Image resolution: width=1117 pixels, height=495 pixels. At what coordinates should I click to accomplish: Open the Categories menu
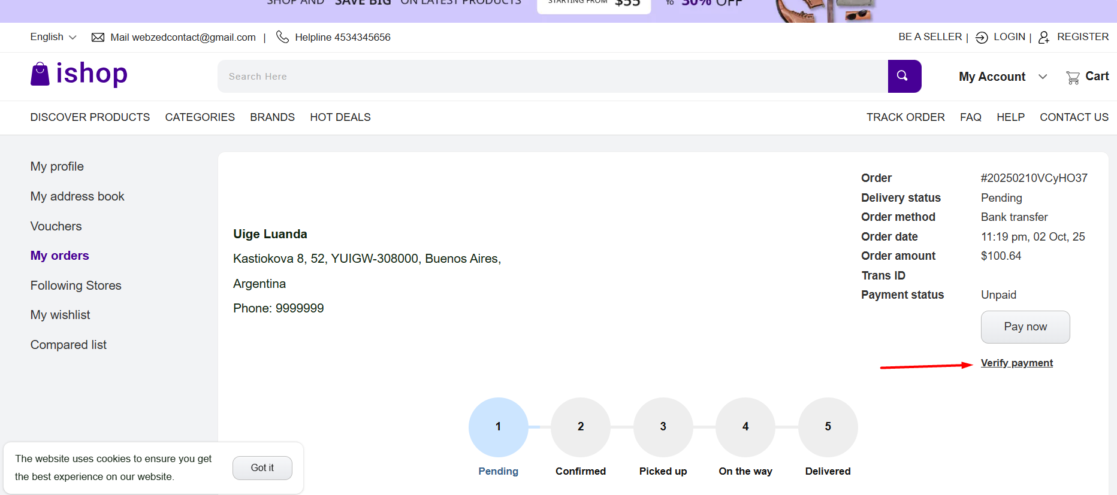pos(200,117)
